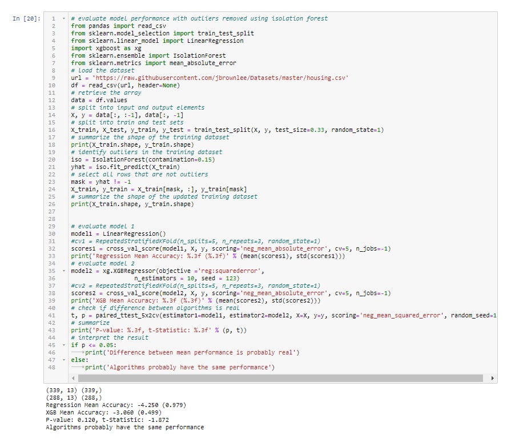Click on 'model1 = LinearRegression()' line
The width and height of the screenshot is (507, 439).
(118, 233)
